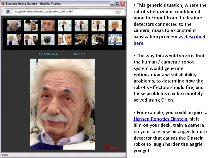
Task: Close the Firefox window
Action: tap(123, 4)
